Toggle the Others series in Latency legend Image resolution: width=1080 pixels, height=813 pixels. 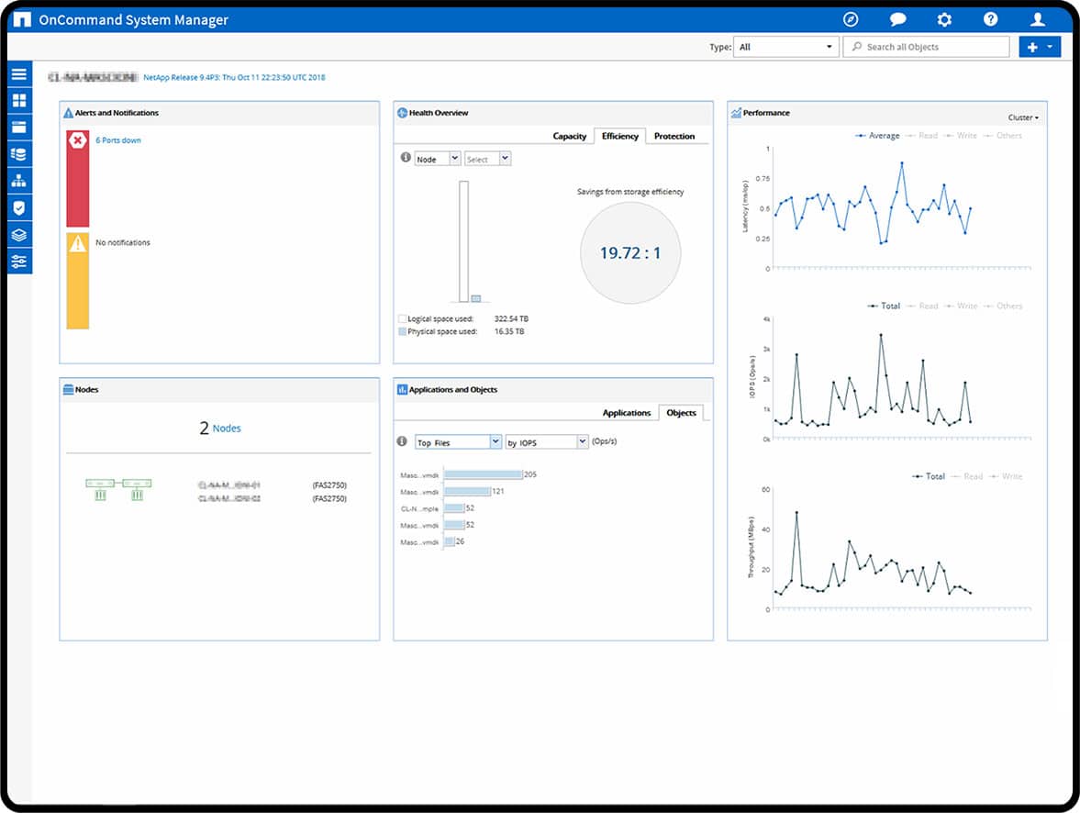click(x=1003, y=136)
